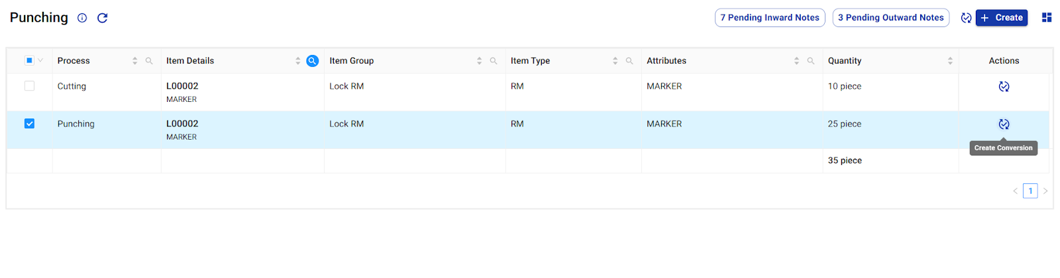Search within the Item Group column
Screen dimensions: 1060x278
pyautogui.click(x=494, y=61)
